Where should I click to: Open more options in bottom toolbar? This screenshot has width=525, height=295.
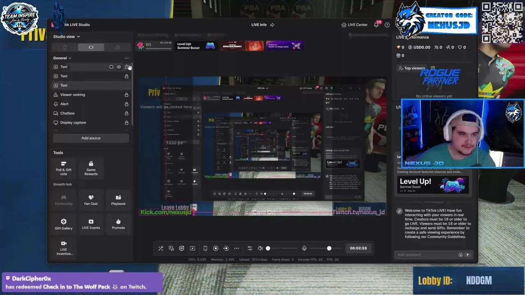236,248
